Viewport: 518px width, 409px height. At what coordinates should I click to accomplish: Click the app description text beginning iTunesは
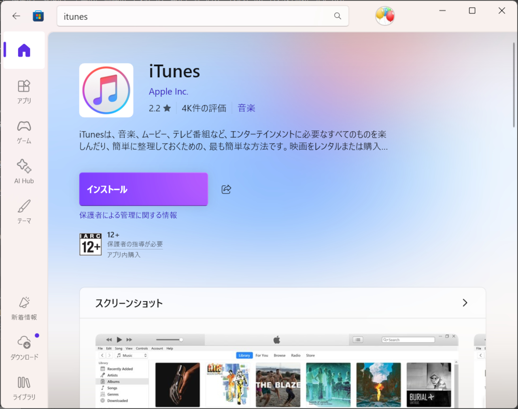coord(234,140)
